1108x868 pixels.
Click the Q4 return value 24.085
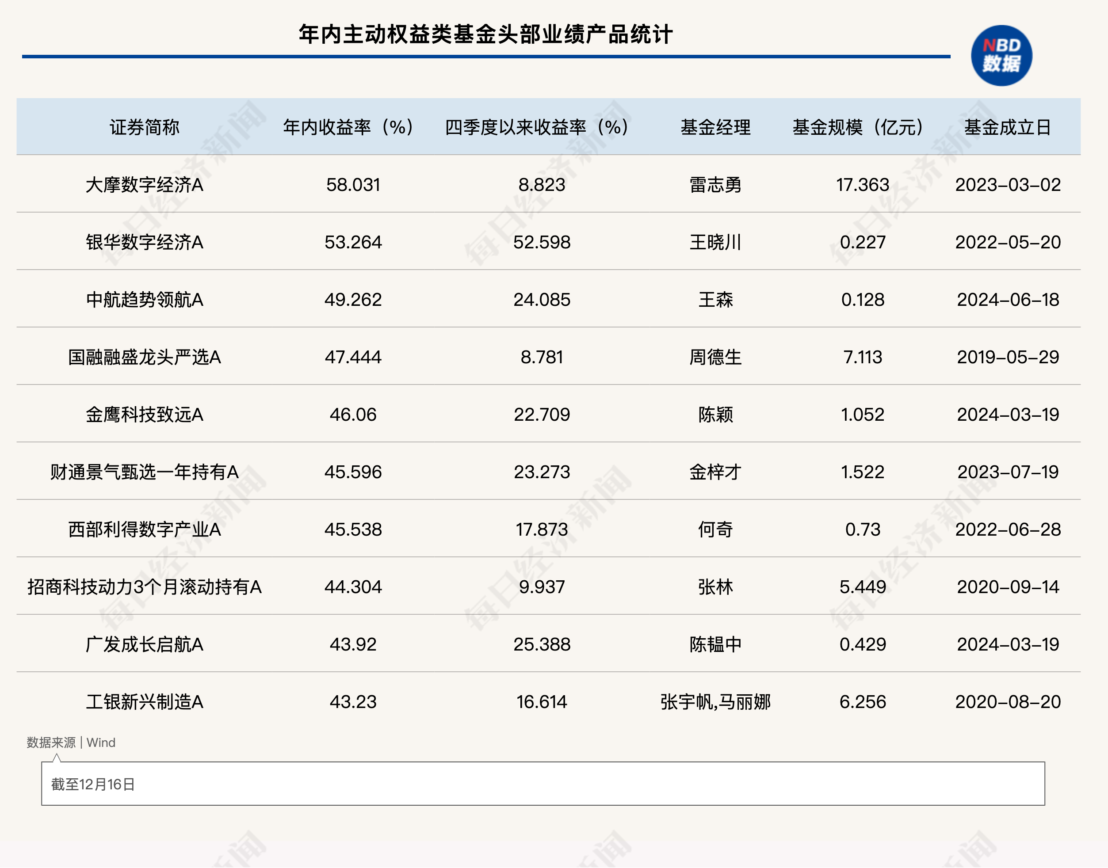click(x=542, y=299)
